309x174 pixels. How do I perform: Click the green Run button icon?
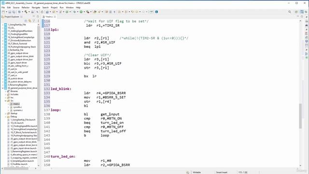coord(81,12)
